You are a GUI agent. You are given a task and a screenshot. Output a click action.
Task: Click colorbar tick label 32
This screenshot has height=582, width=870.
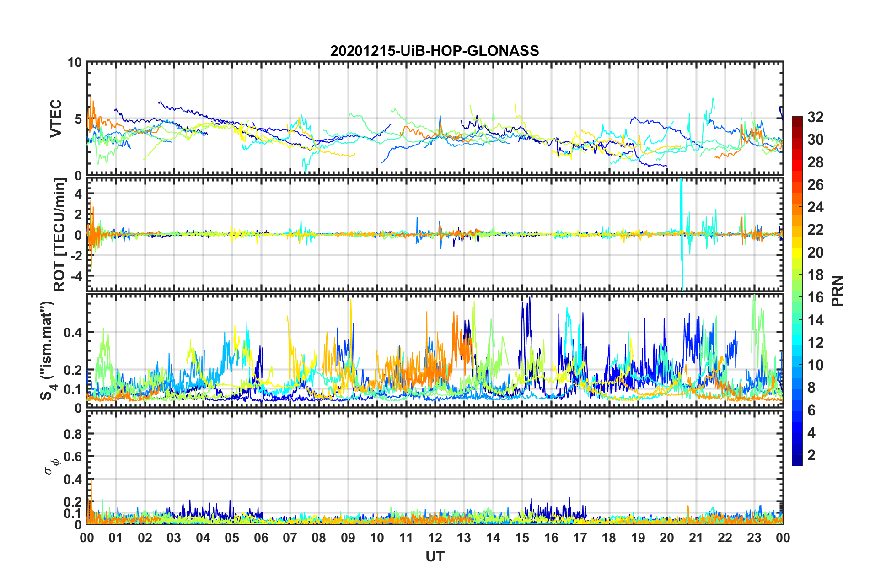816,117
